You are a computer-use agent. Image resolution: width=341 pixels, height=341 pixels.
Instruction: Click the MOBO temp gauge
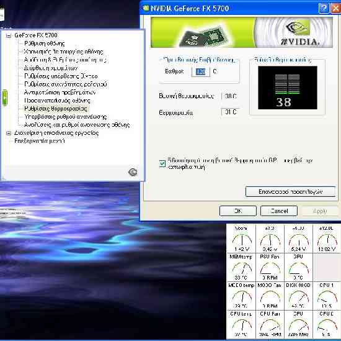[241, 296]
